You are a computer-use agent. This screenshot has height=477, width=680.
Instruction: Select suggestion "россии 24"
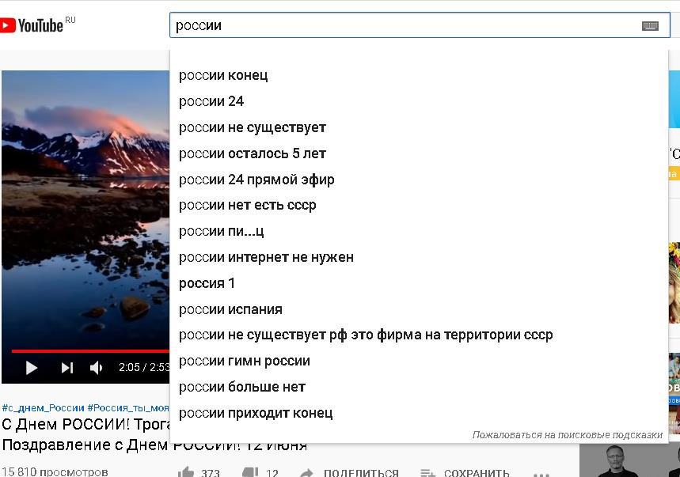click(211, 101)
